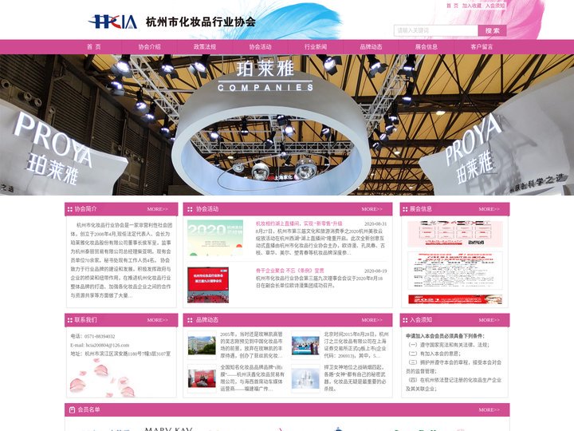Click the MARY KAY member logo
The width and height of the screenshot is (574, 431).
pos(169,428)
